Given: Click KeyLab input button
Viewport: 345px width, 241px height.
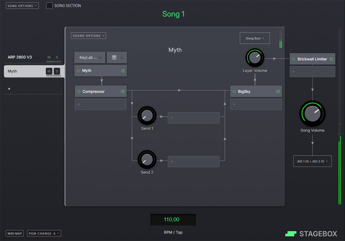Looking at the screenshot, I should (x=90, y=57).
